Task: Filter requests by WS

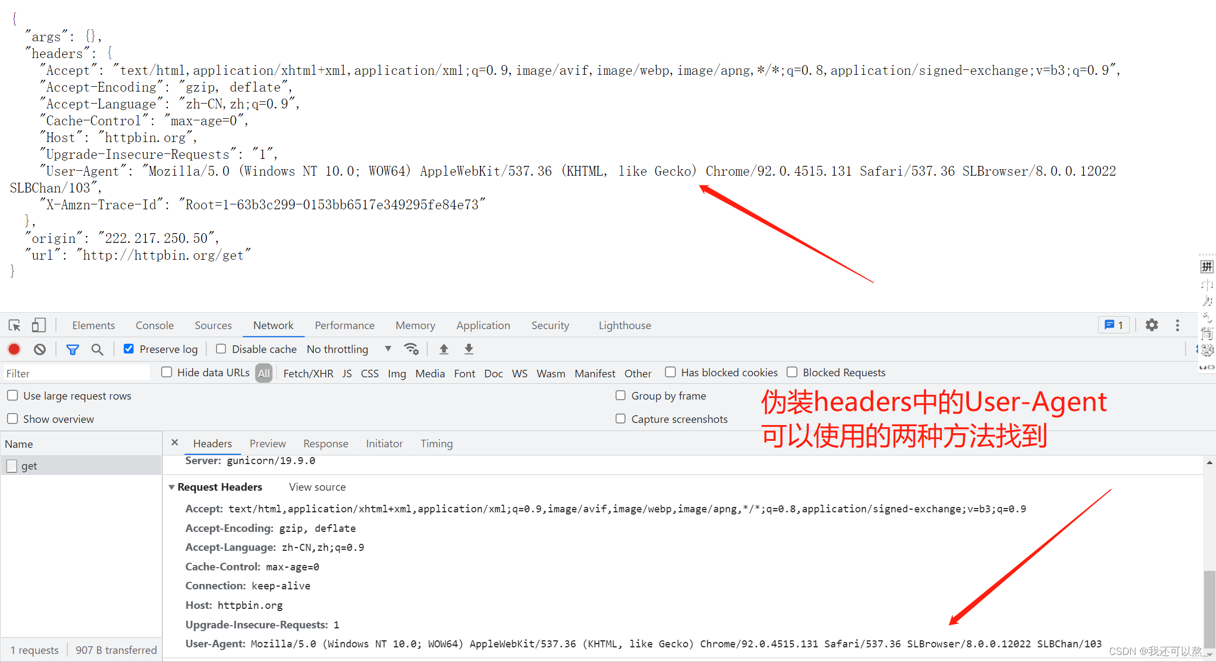Action: pos(520,373)
